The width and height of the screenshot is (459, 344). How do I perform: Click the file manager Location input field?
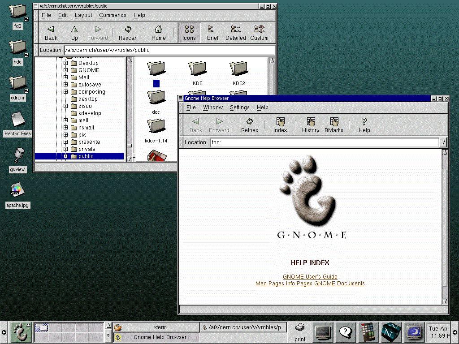(169, 50)
